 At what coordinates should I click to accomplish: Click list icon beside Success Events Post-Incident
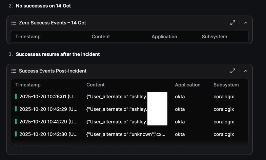coord(14,71)
